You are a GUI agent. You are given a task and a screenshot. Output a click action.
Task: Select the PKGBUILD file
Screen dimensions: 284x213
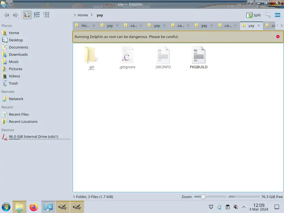tap(199, 58)
